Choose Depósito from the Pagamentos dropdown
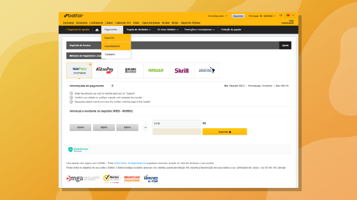357x200 pixels. (x=116, y=38)
